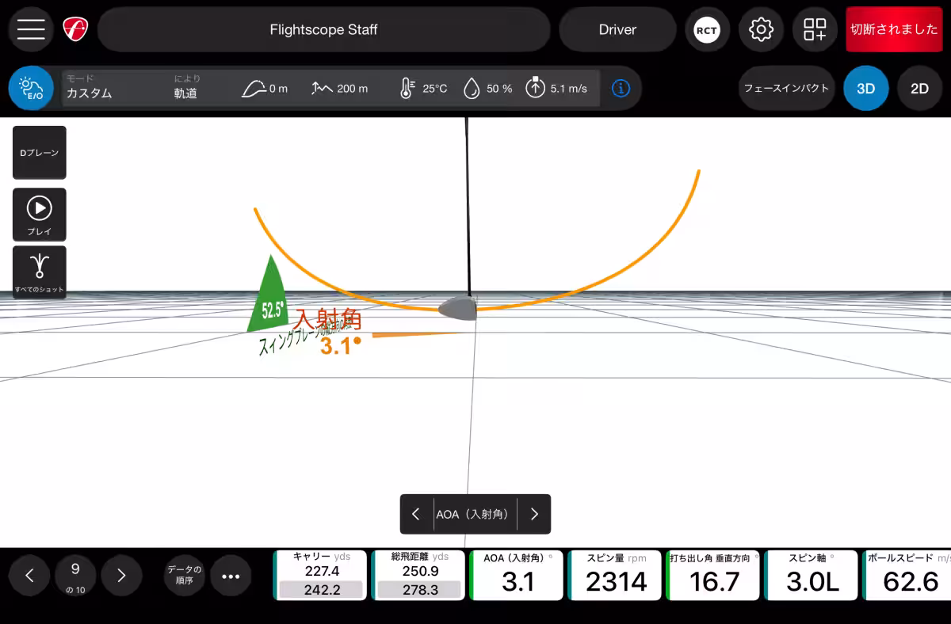Open the gear settings icon
Viewport: 951px width, 624px height.
[761, 30]
